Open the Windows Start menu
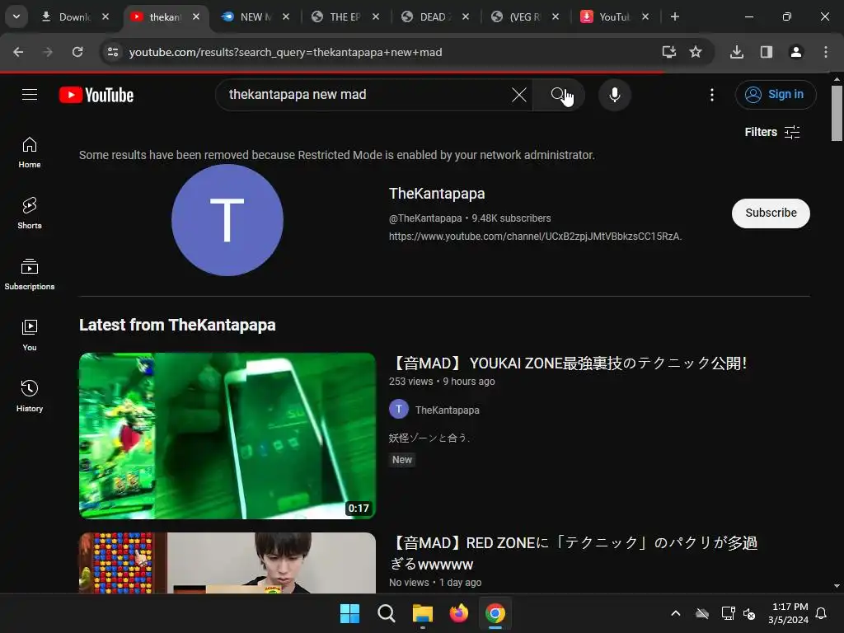The width and height of the screenshot is (844, 633). click(349, 613)
